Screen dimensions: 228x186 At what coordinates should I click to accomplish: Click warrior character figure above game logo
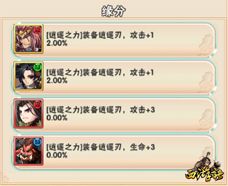point(207,161)
